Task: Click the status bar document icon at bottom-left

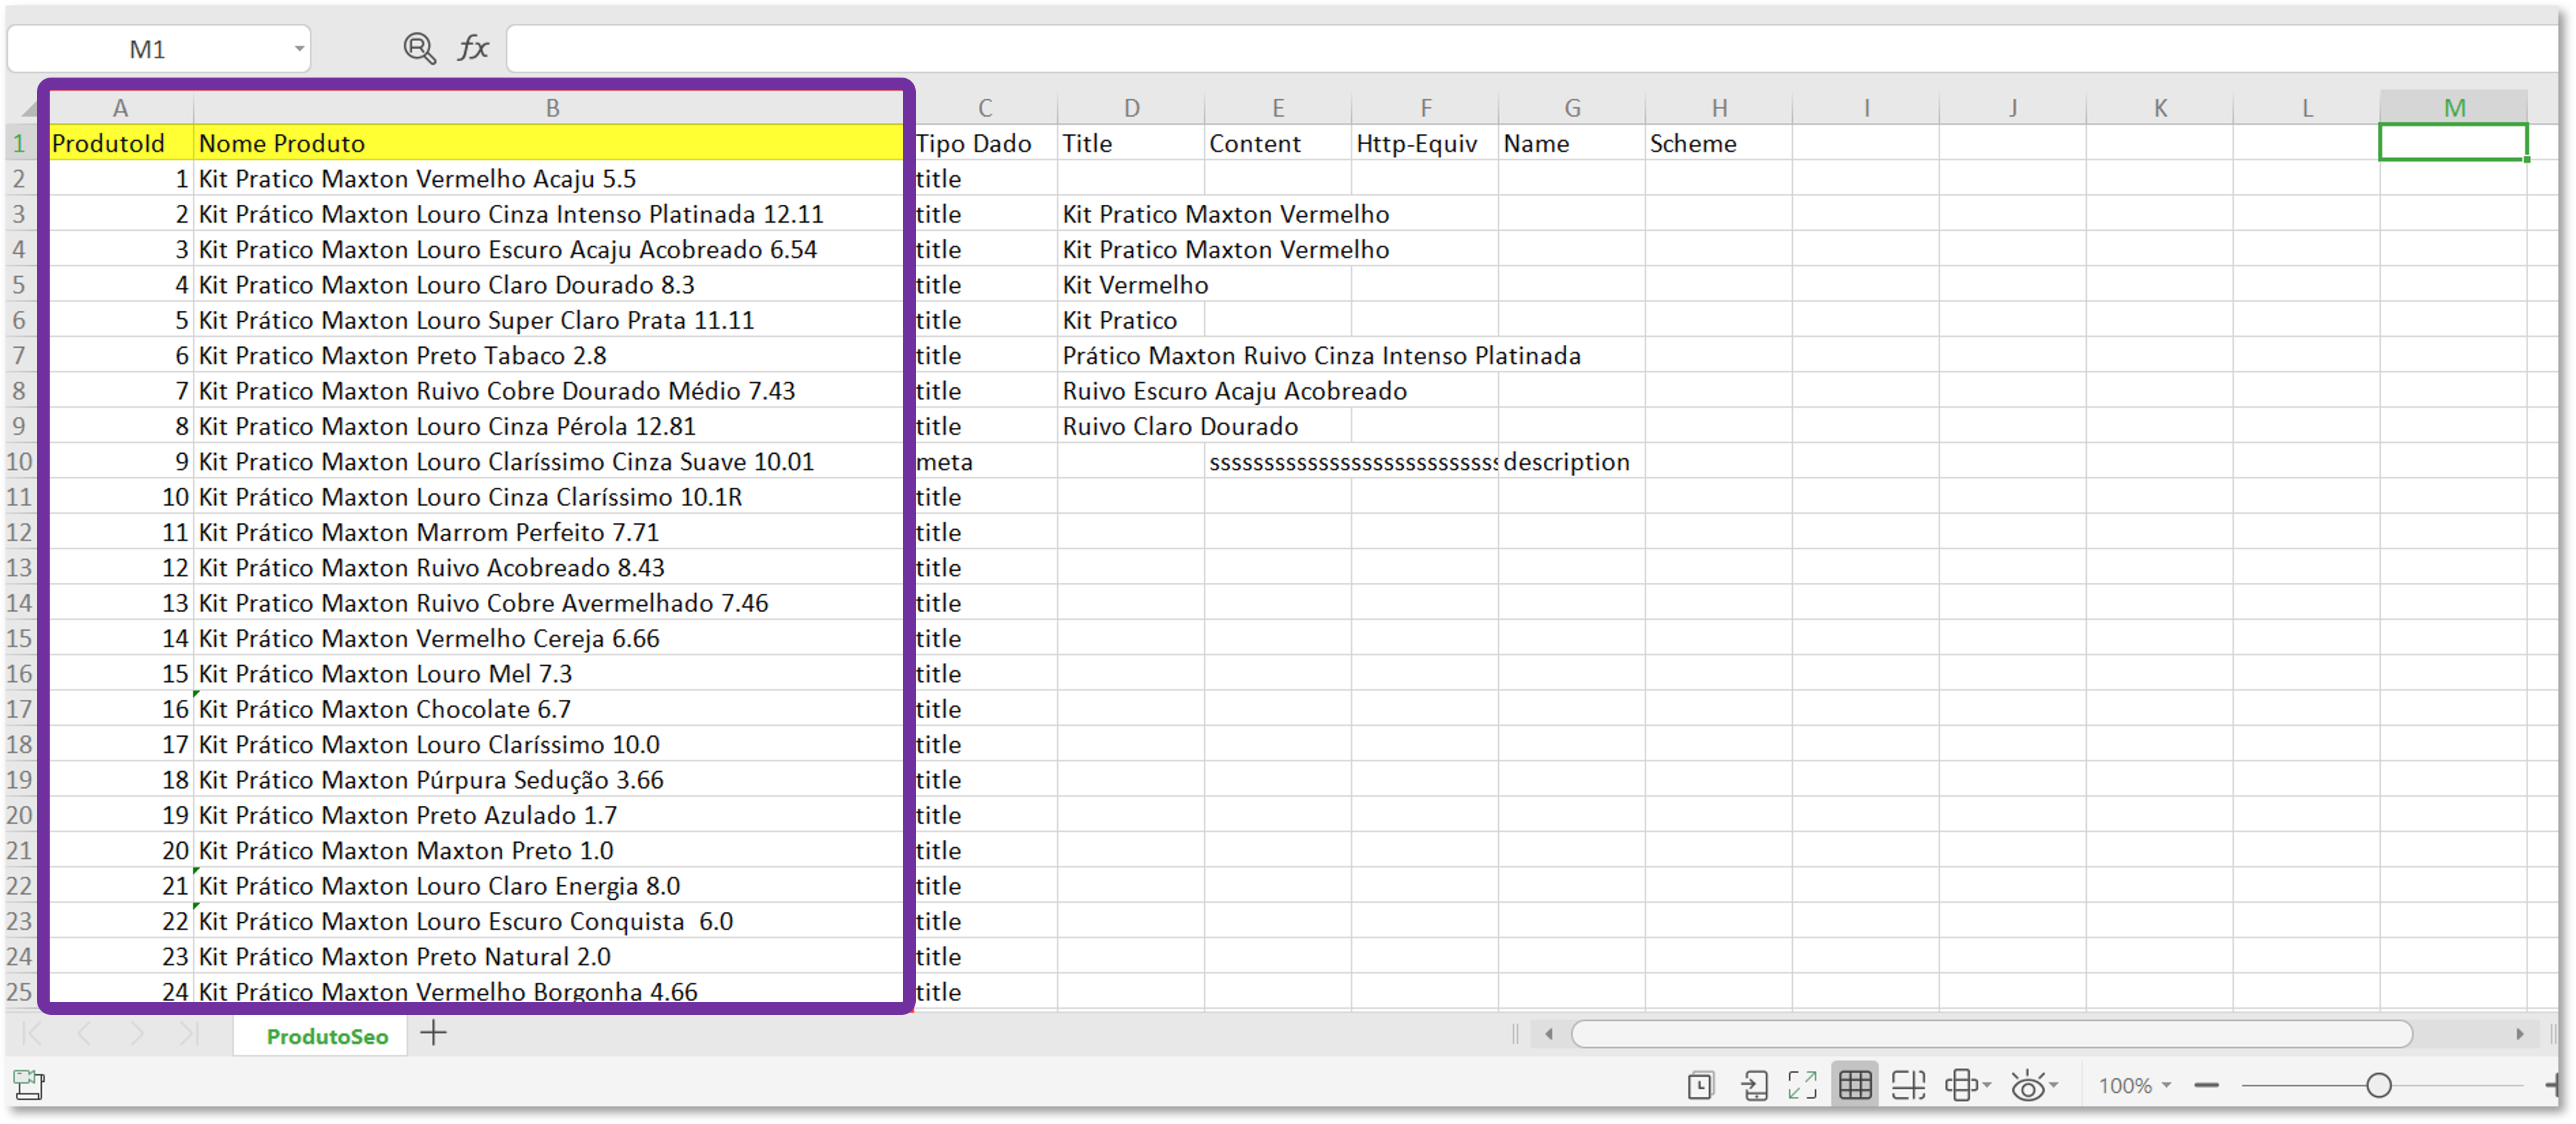Action: (x=29, y=1084)
